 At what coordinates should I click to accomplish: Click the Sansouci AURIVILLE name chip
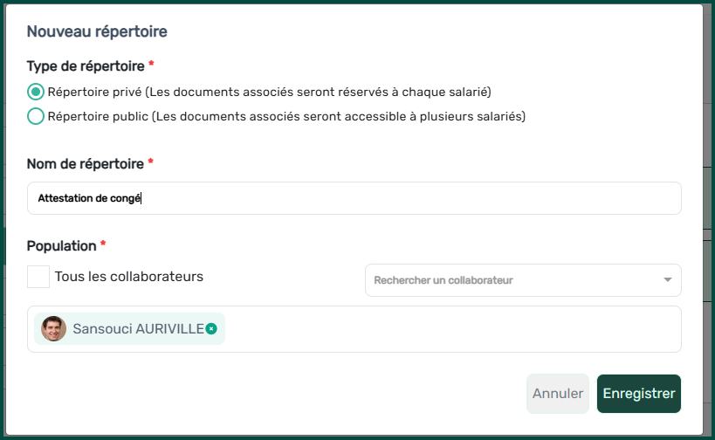pos(138,329)
